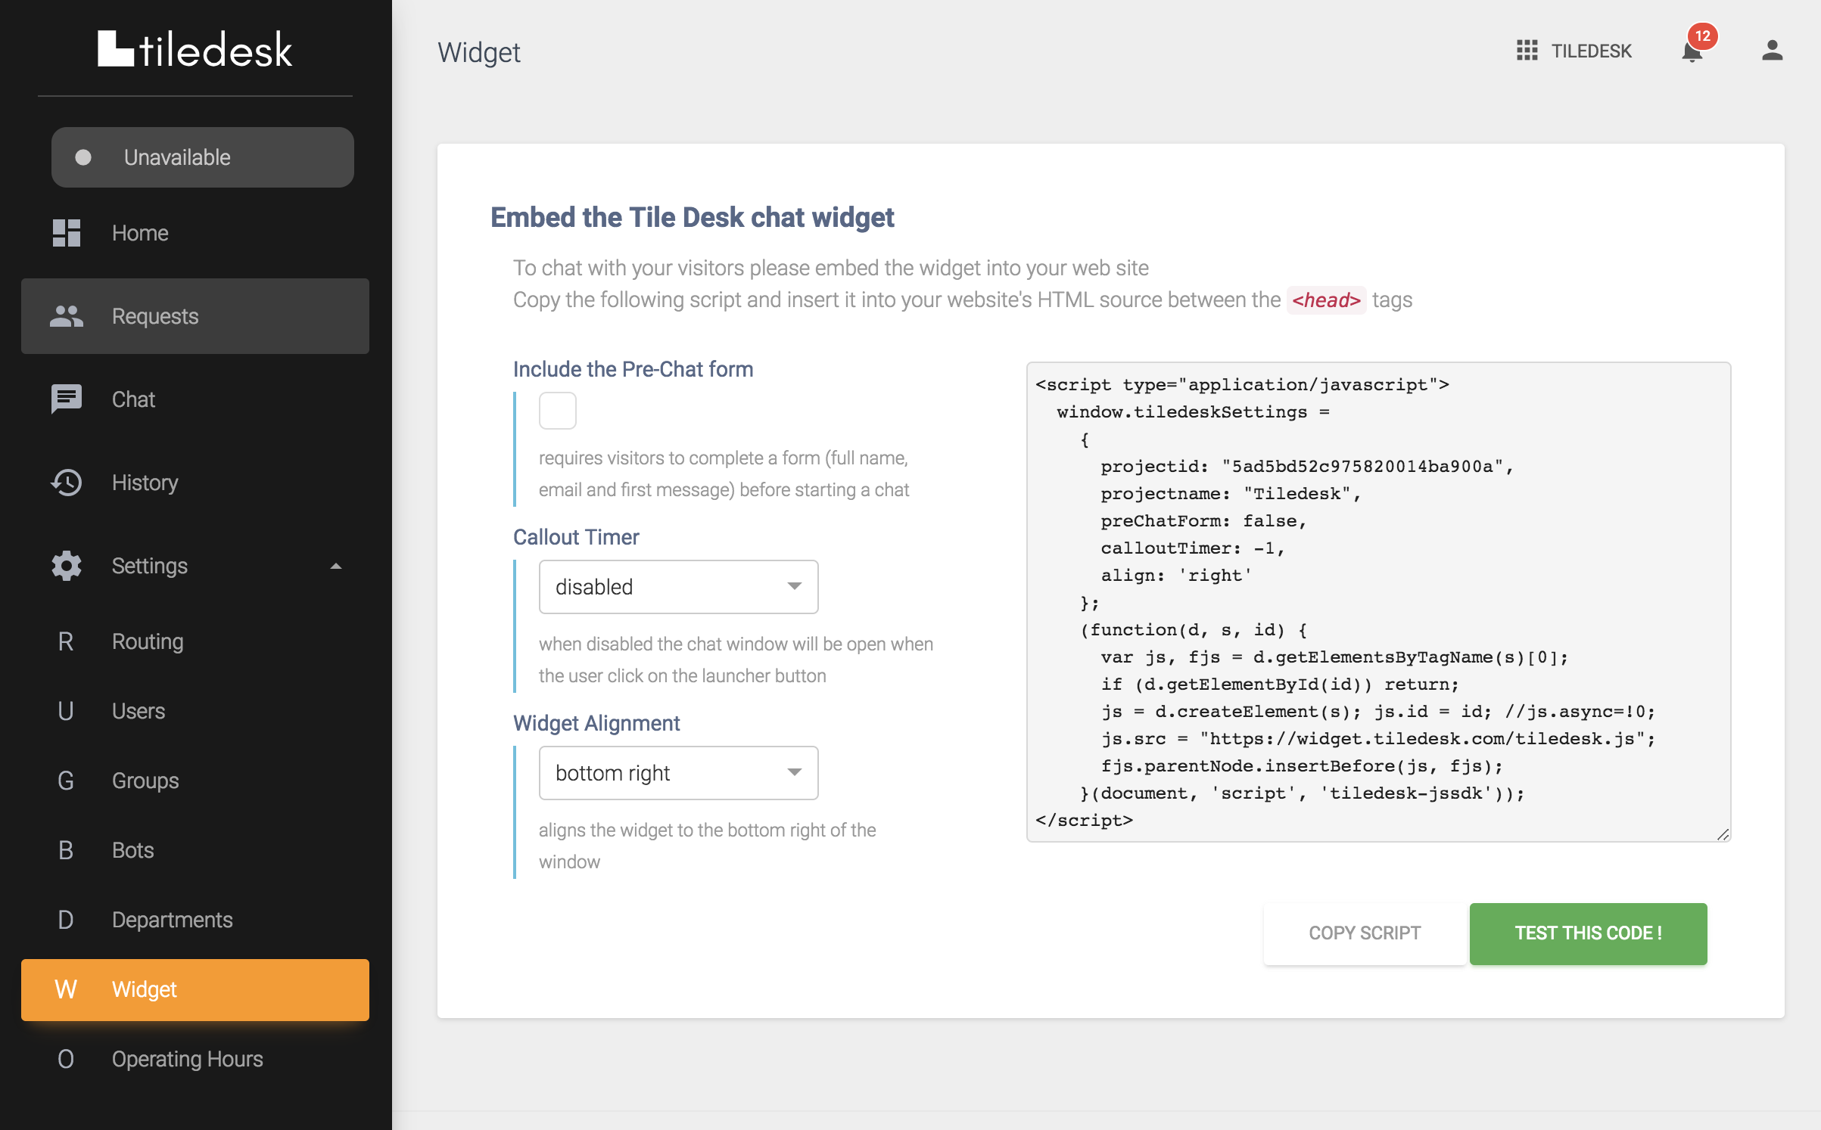Collapse the Settings menu arrow
The width and height of the screenshot is (1821, 1130).
pyautogui.click(x=336, y=566)
